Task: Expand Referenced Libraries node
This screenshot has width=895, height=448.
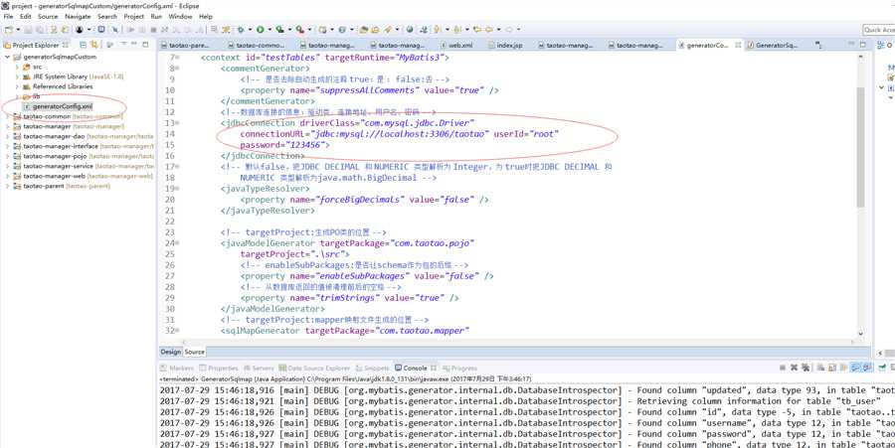Action: point(17,86)
